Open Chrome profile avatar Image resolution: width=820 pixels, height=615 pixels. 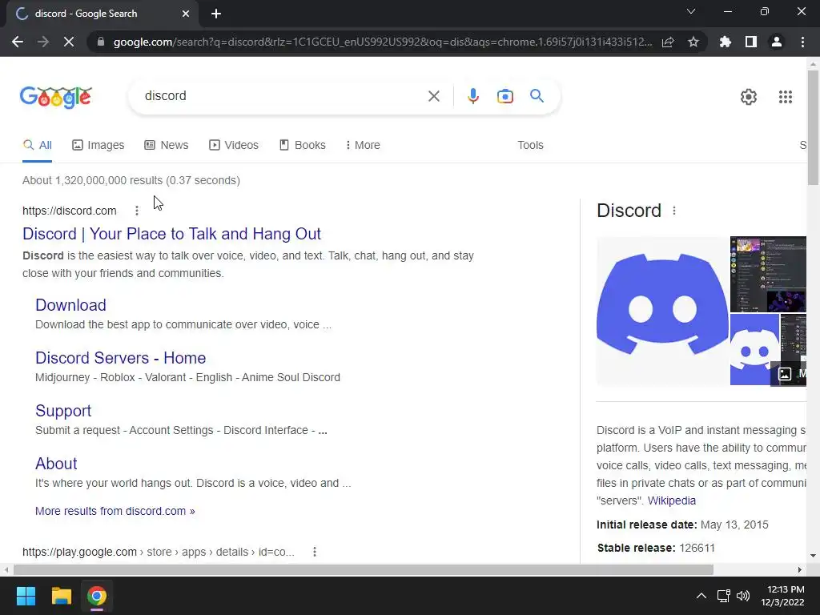click(777, 42)
